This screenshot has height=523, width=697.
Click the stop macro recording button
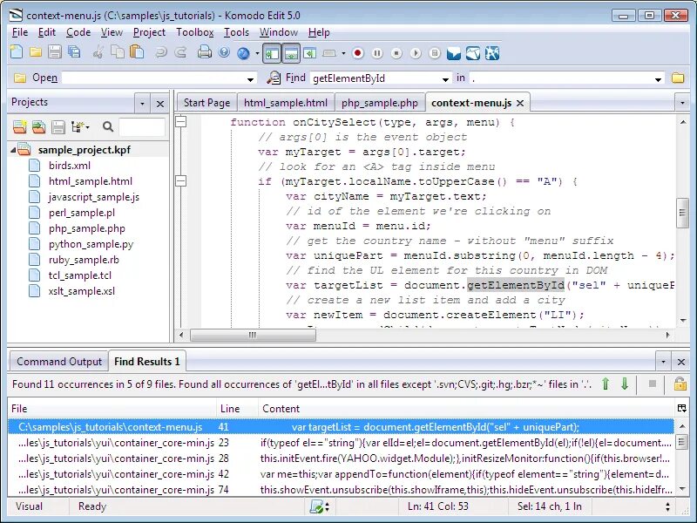click(x=396, y=53)
